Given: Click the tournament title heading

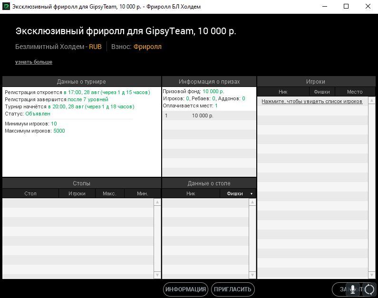Looking at the screenshot, I should coord(126,31).
